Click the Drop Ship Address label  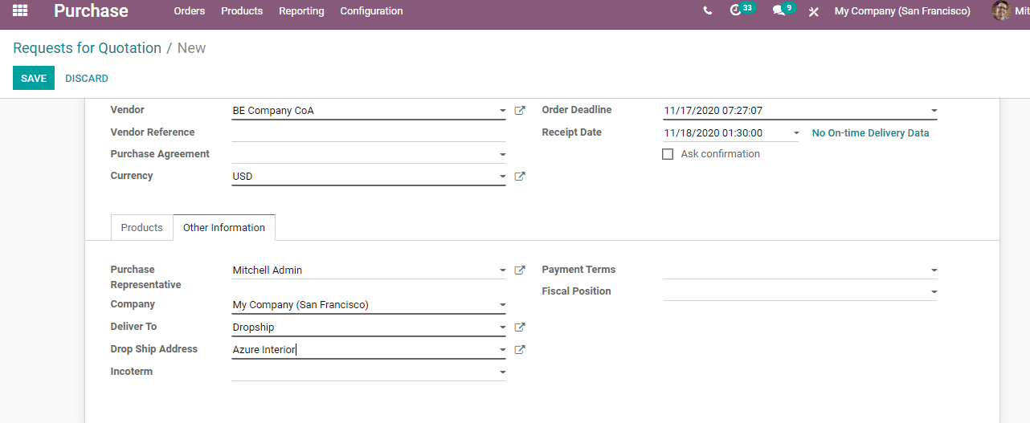(x=153, y=349)
